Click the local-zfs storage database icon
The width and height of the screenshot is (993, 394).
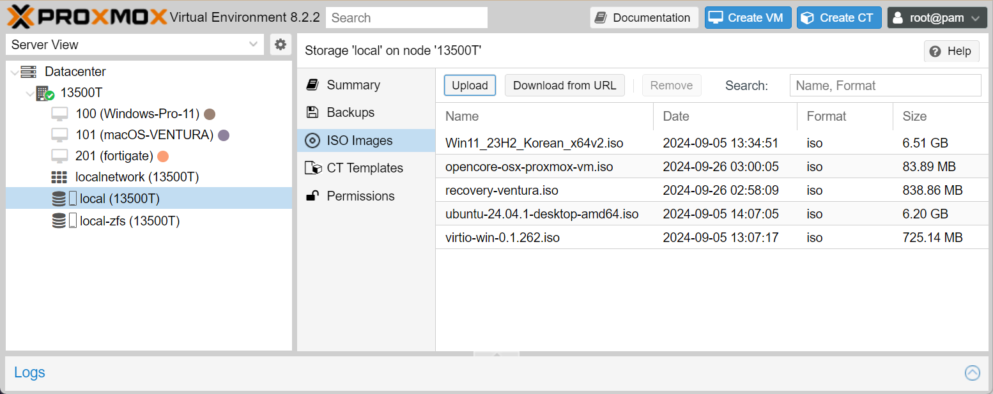click(x=59, y=221)
